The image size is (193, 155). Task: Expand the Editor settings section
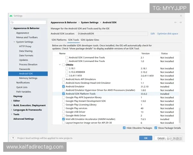(x=11, y=101)
